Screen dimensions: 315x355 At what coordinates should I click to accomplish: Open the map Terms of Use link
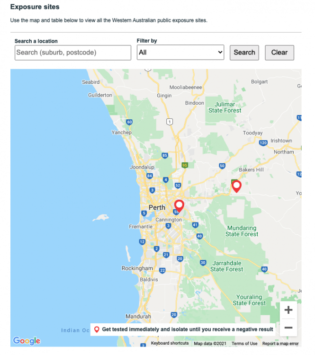pyautogui.click(x=244, y=344)
